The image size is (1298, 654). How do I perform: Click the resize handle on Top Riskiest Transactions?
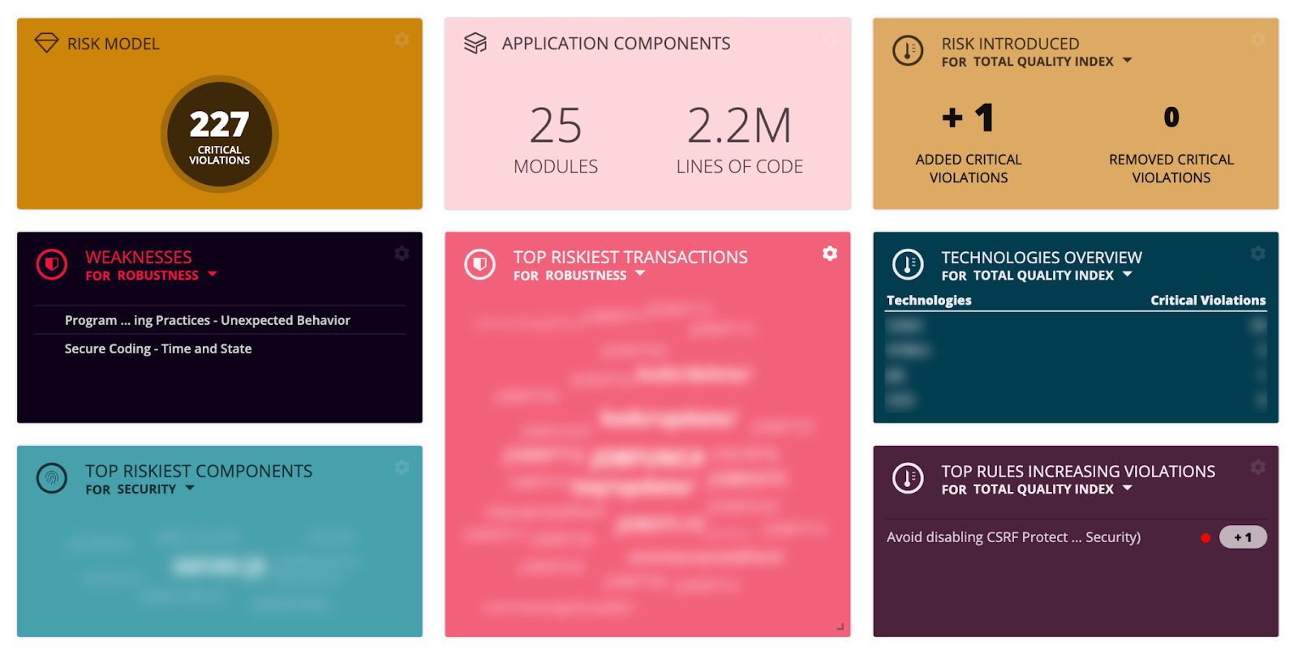click(x=840, y=626)
